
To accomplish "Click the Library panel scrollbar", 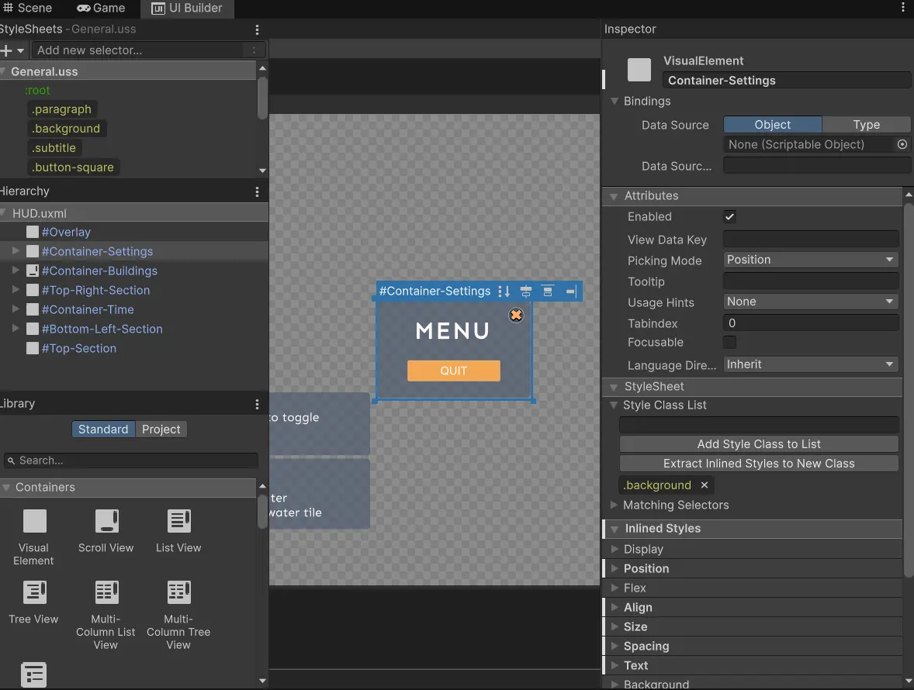I will pos(263,511).
